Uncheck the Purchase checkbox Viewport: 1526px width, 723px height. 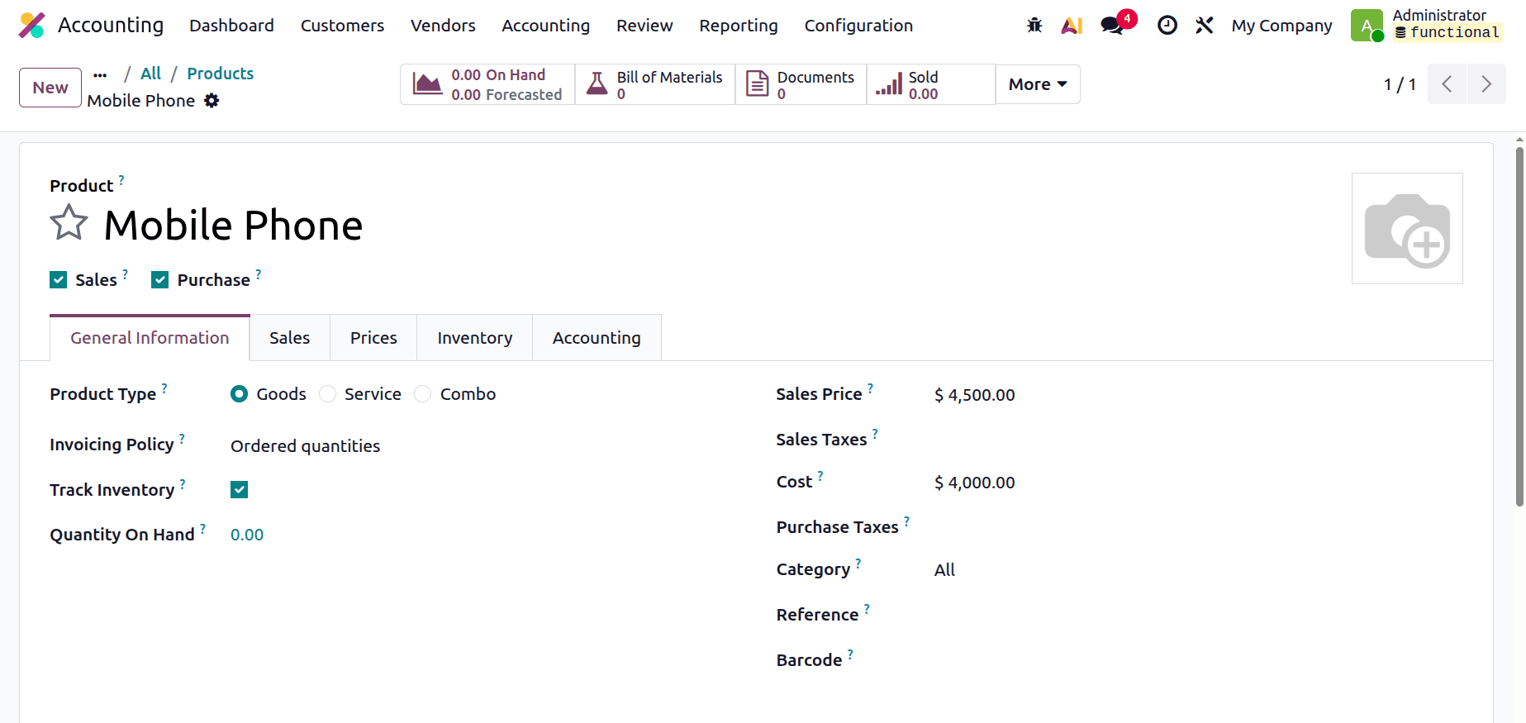point(160,280)
